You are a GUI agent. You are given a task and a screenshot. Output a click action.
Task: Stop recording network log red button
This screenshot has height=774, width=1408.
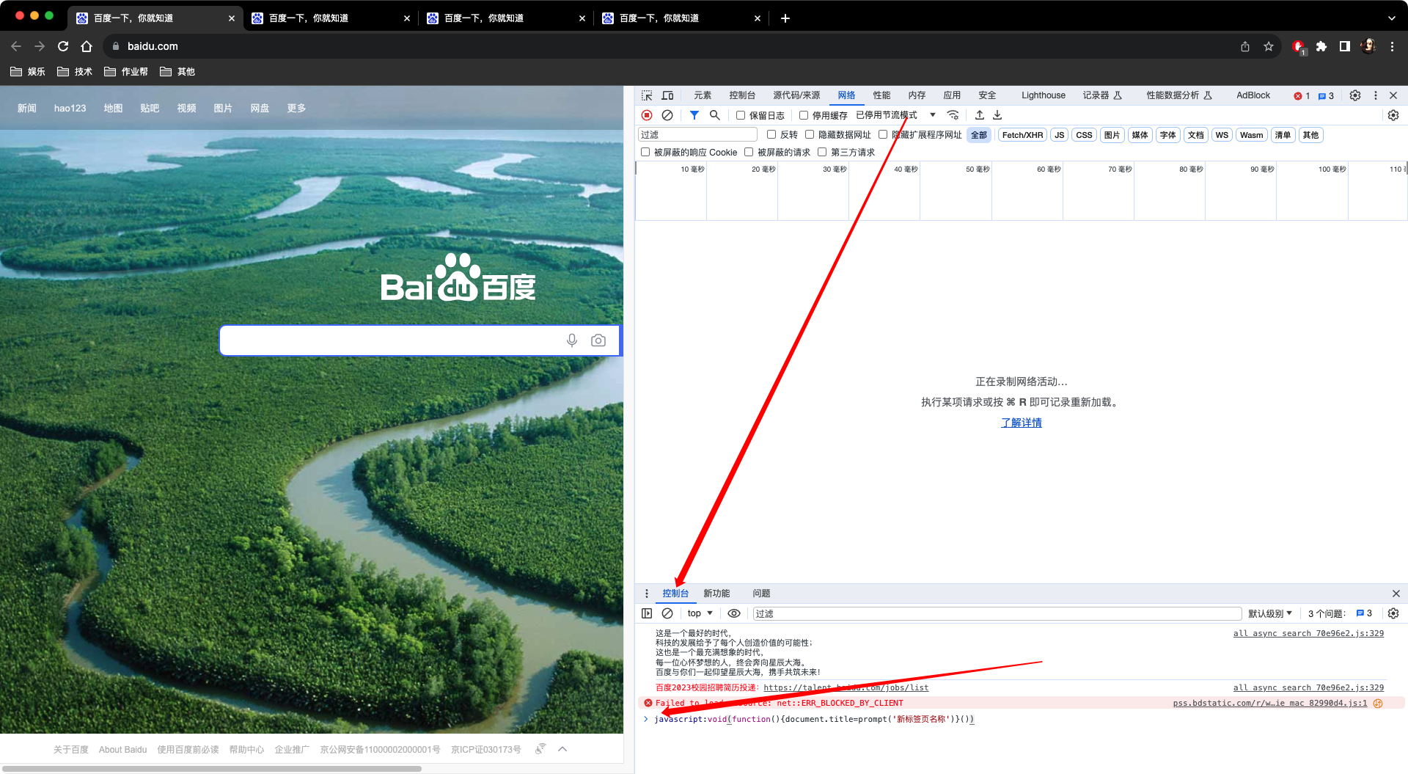pyautogui.click(x=647, y=115)
